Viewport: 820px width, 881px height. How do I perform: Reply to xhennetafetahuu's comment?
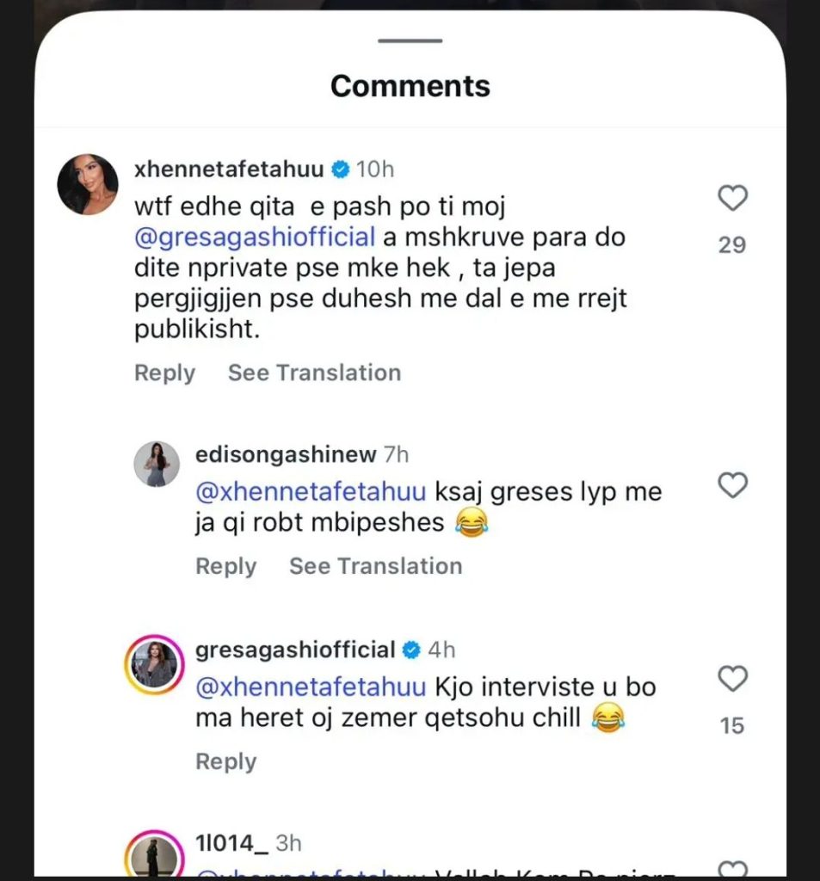(164, 373)
